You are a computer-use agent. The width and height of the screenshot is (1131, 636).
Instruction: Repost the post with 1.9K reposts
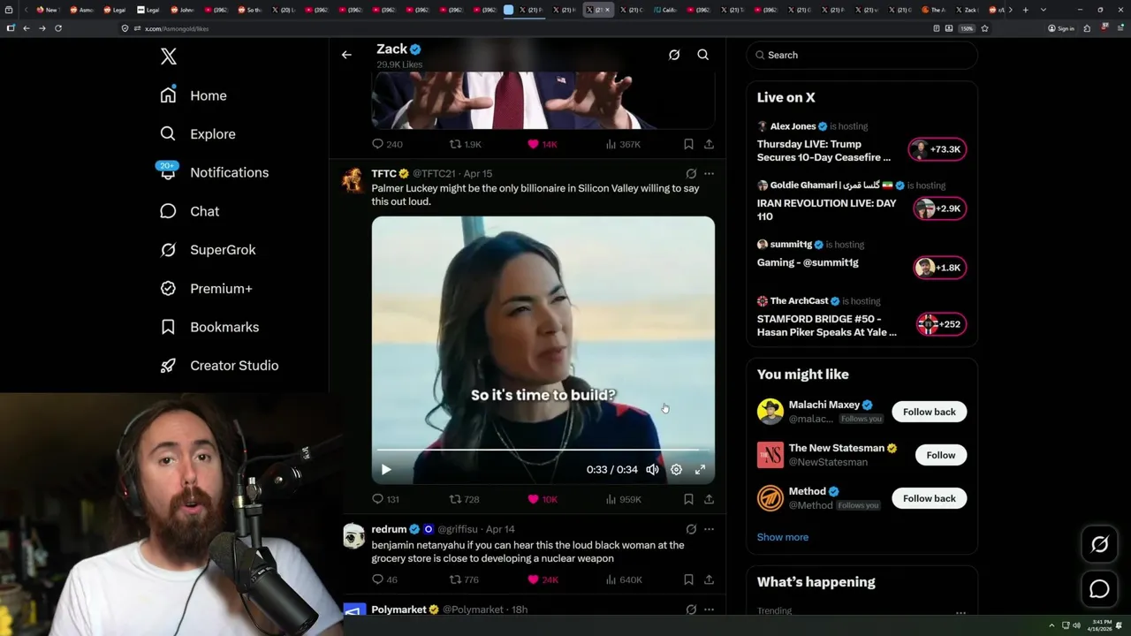pyautogui.click(x=465, y=144)
